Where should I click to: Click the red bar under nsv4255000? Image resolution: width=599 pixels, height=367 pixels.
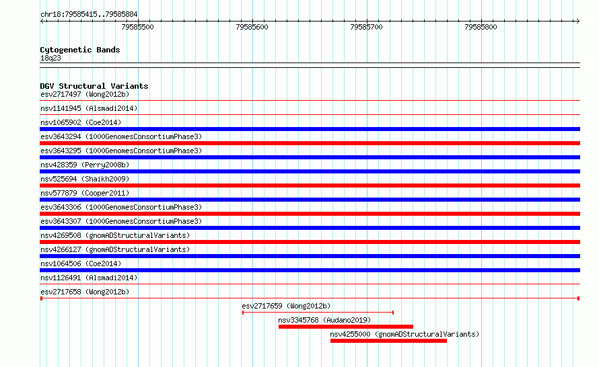pos(388,341)
